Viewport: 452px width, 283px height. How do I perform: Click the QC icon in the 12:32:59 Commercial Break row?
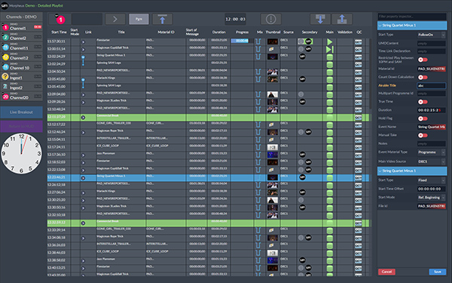point(359,223)
